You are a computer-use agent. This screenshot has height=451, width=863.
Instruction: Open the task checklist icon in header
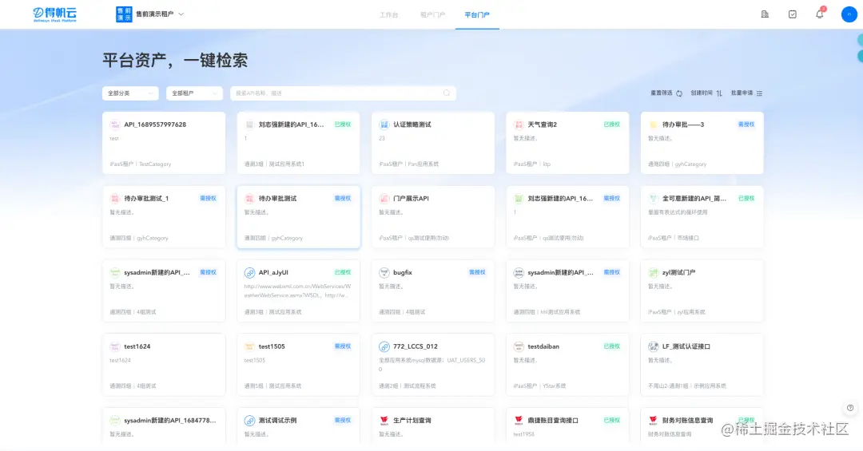point(792,14)
